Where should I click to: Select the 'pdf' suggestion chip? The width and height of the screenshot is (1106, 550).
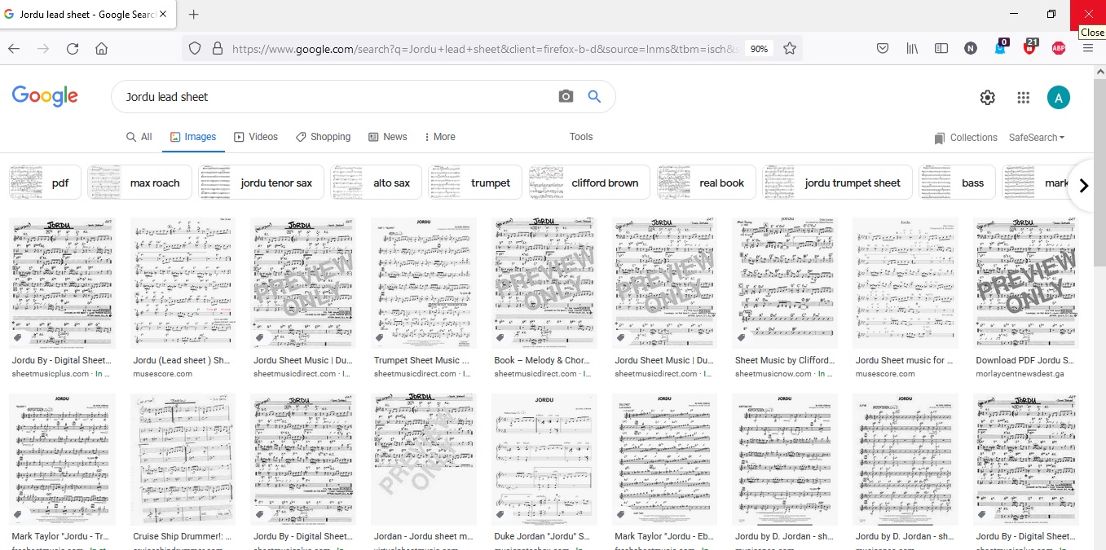pos(45,183)
